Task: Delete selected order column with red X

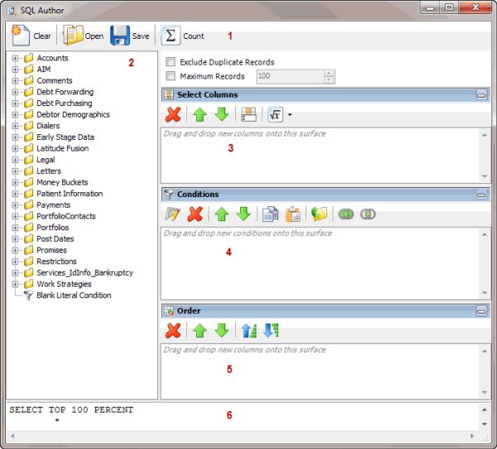Action: click(173, 331)
